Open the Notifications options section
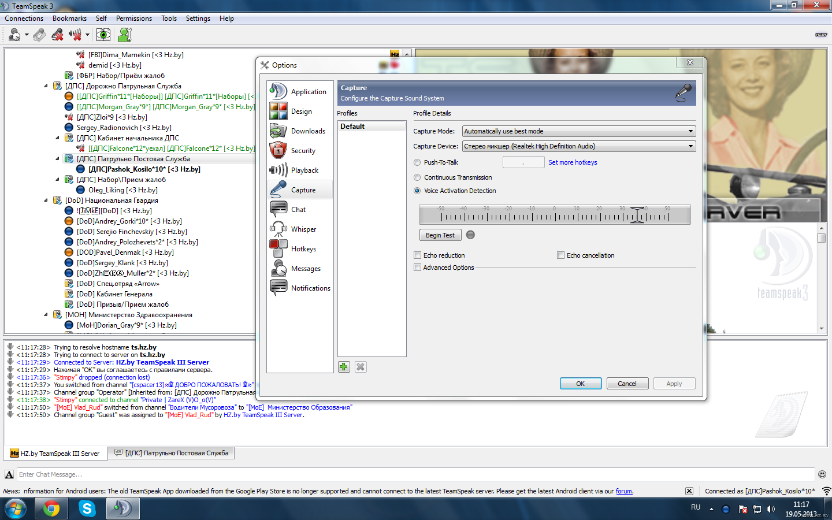The image size is (832, 520). click(x=300, y=288)
